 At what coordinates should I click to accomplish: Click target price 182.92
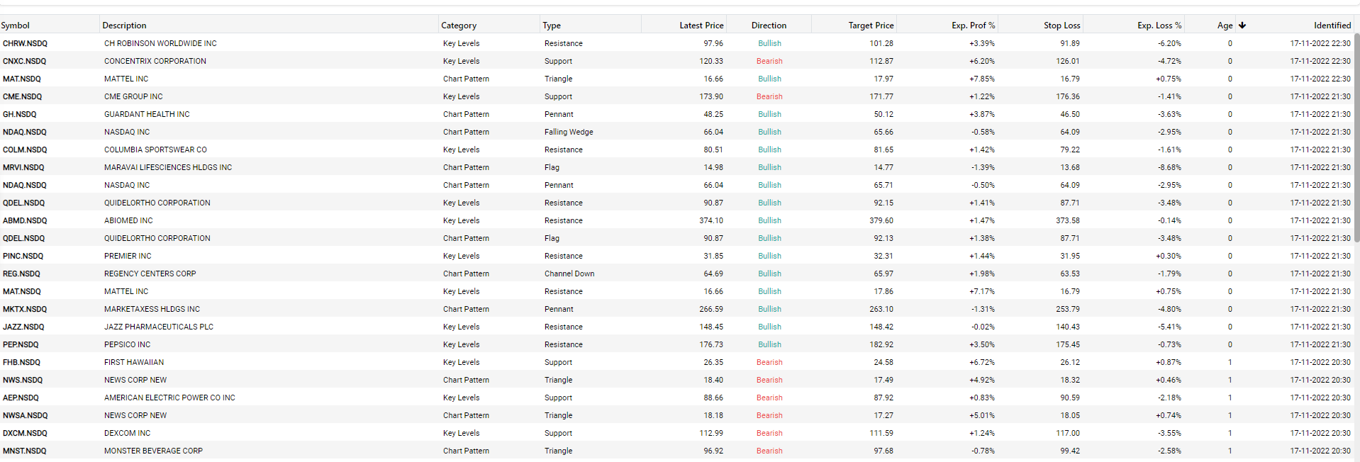pyautogui.click(x=881, y=344)
